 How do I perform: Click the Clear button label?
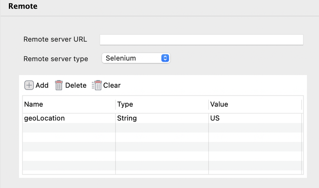click(x=112, y=85)
